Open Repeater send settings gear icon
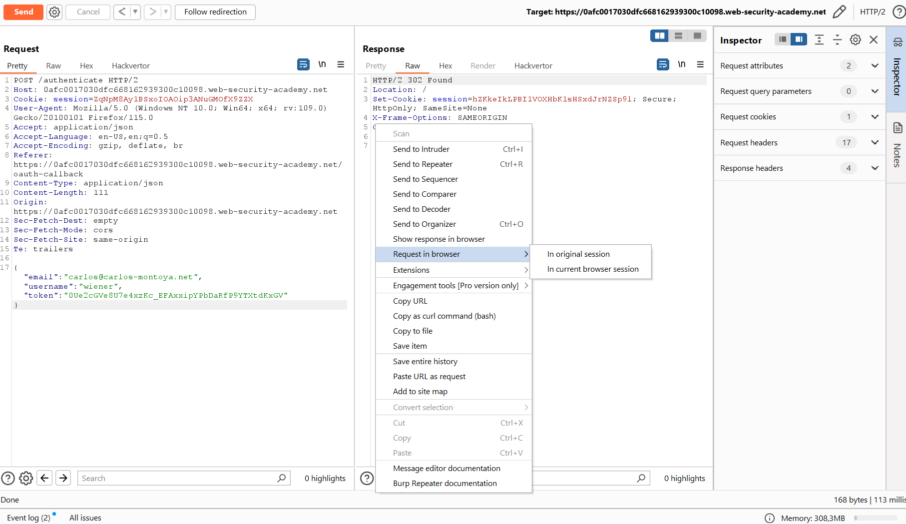Viewport: 906px width, 524px height. (54, 12)
